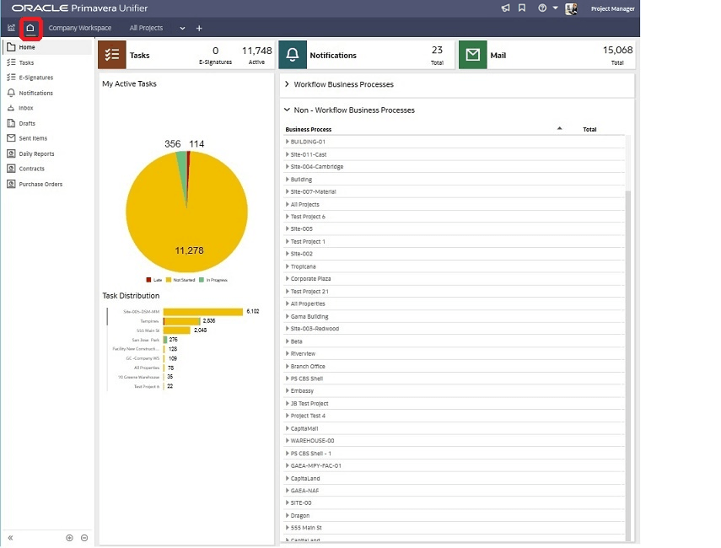
Task: Click the Notifications bell icon on the blue tile
Action: click(291, 54)
